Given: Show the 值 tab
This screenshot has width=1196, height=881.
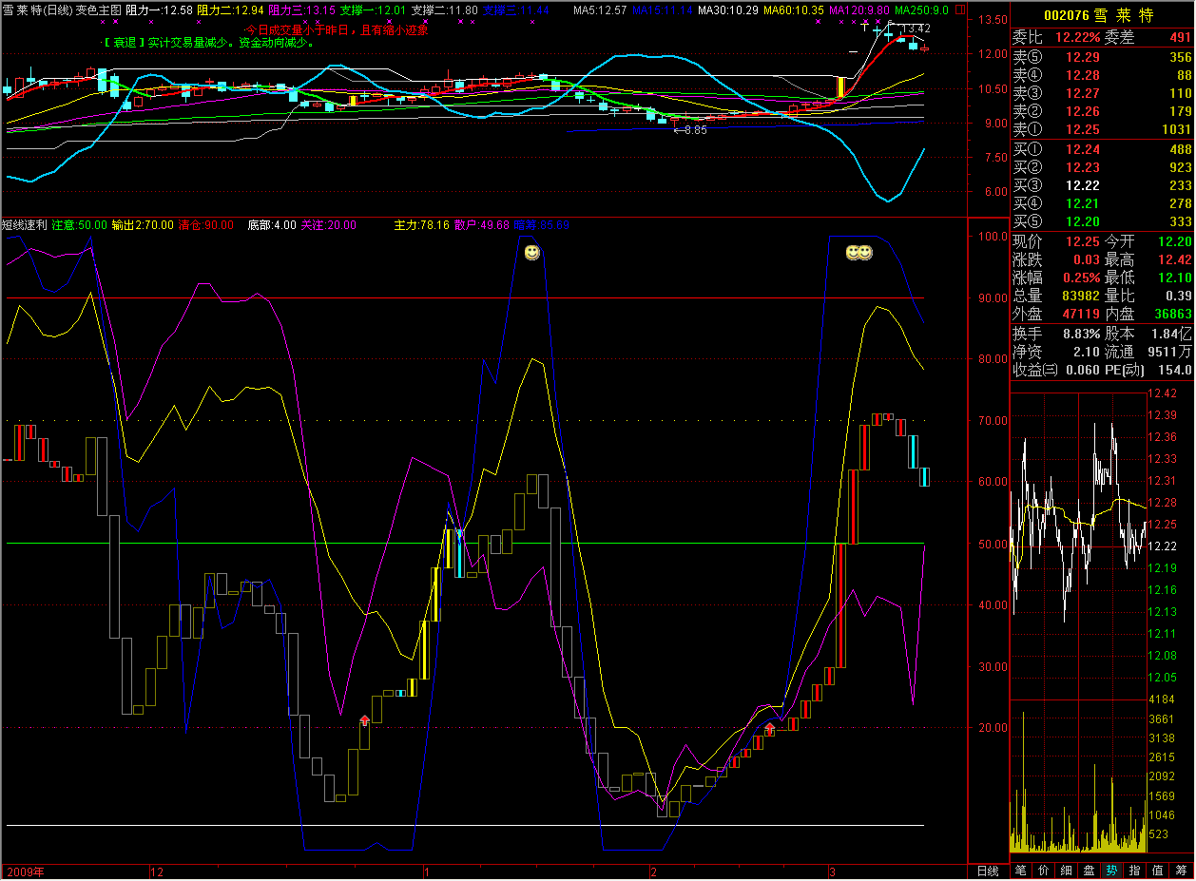Looking at the screenshot, I should [x=1157, y=871].
